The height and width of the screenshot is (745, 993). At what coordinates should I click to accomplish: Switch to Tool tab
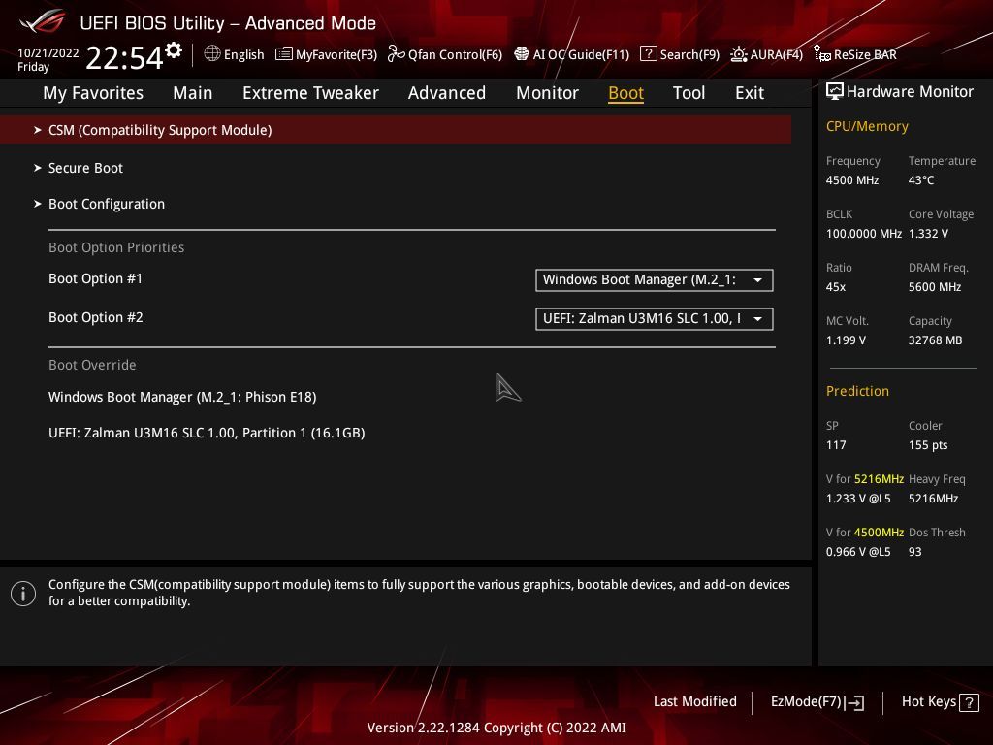click(689, 93)
